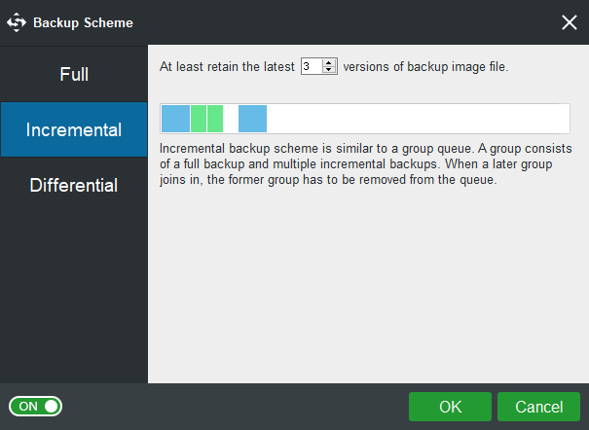Open the Differential scheme tab

pyautogui.click(x=74, y=185)
